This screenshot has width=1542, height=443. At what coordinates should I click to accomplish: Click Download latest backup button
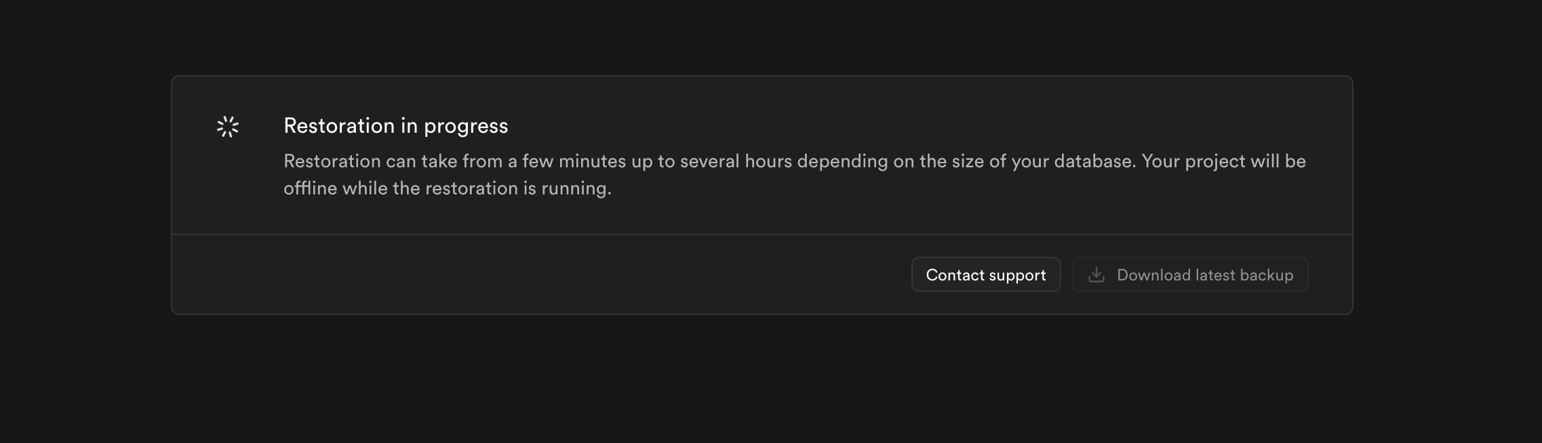pos(1189,274)
